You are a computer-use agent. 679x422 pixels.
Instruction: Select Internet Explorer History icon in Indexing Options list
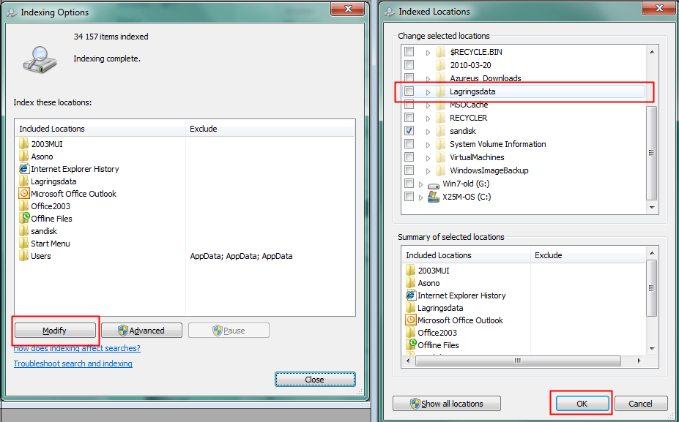[x=24, y=169]
